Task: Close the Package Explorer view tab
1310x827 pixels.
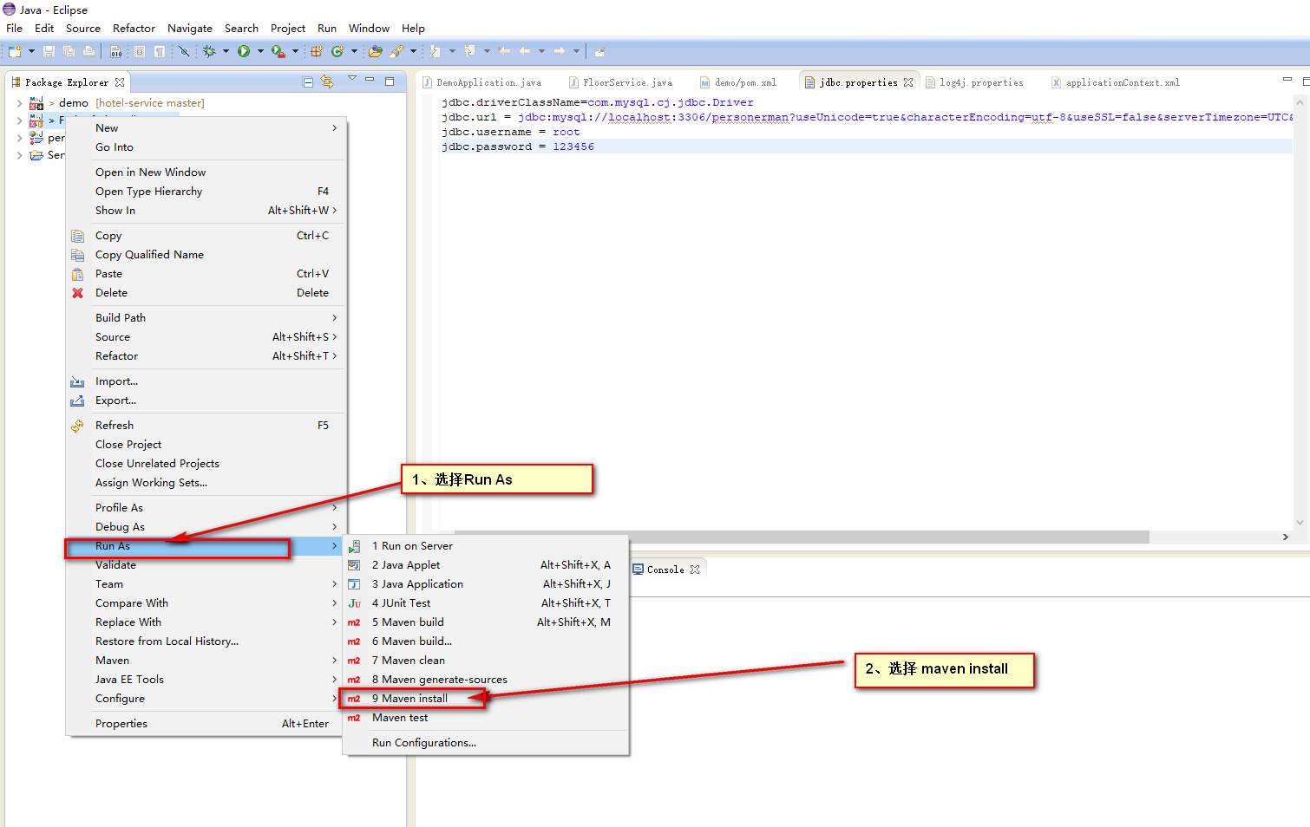Action: coord(120,82)
